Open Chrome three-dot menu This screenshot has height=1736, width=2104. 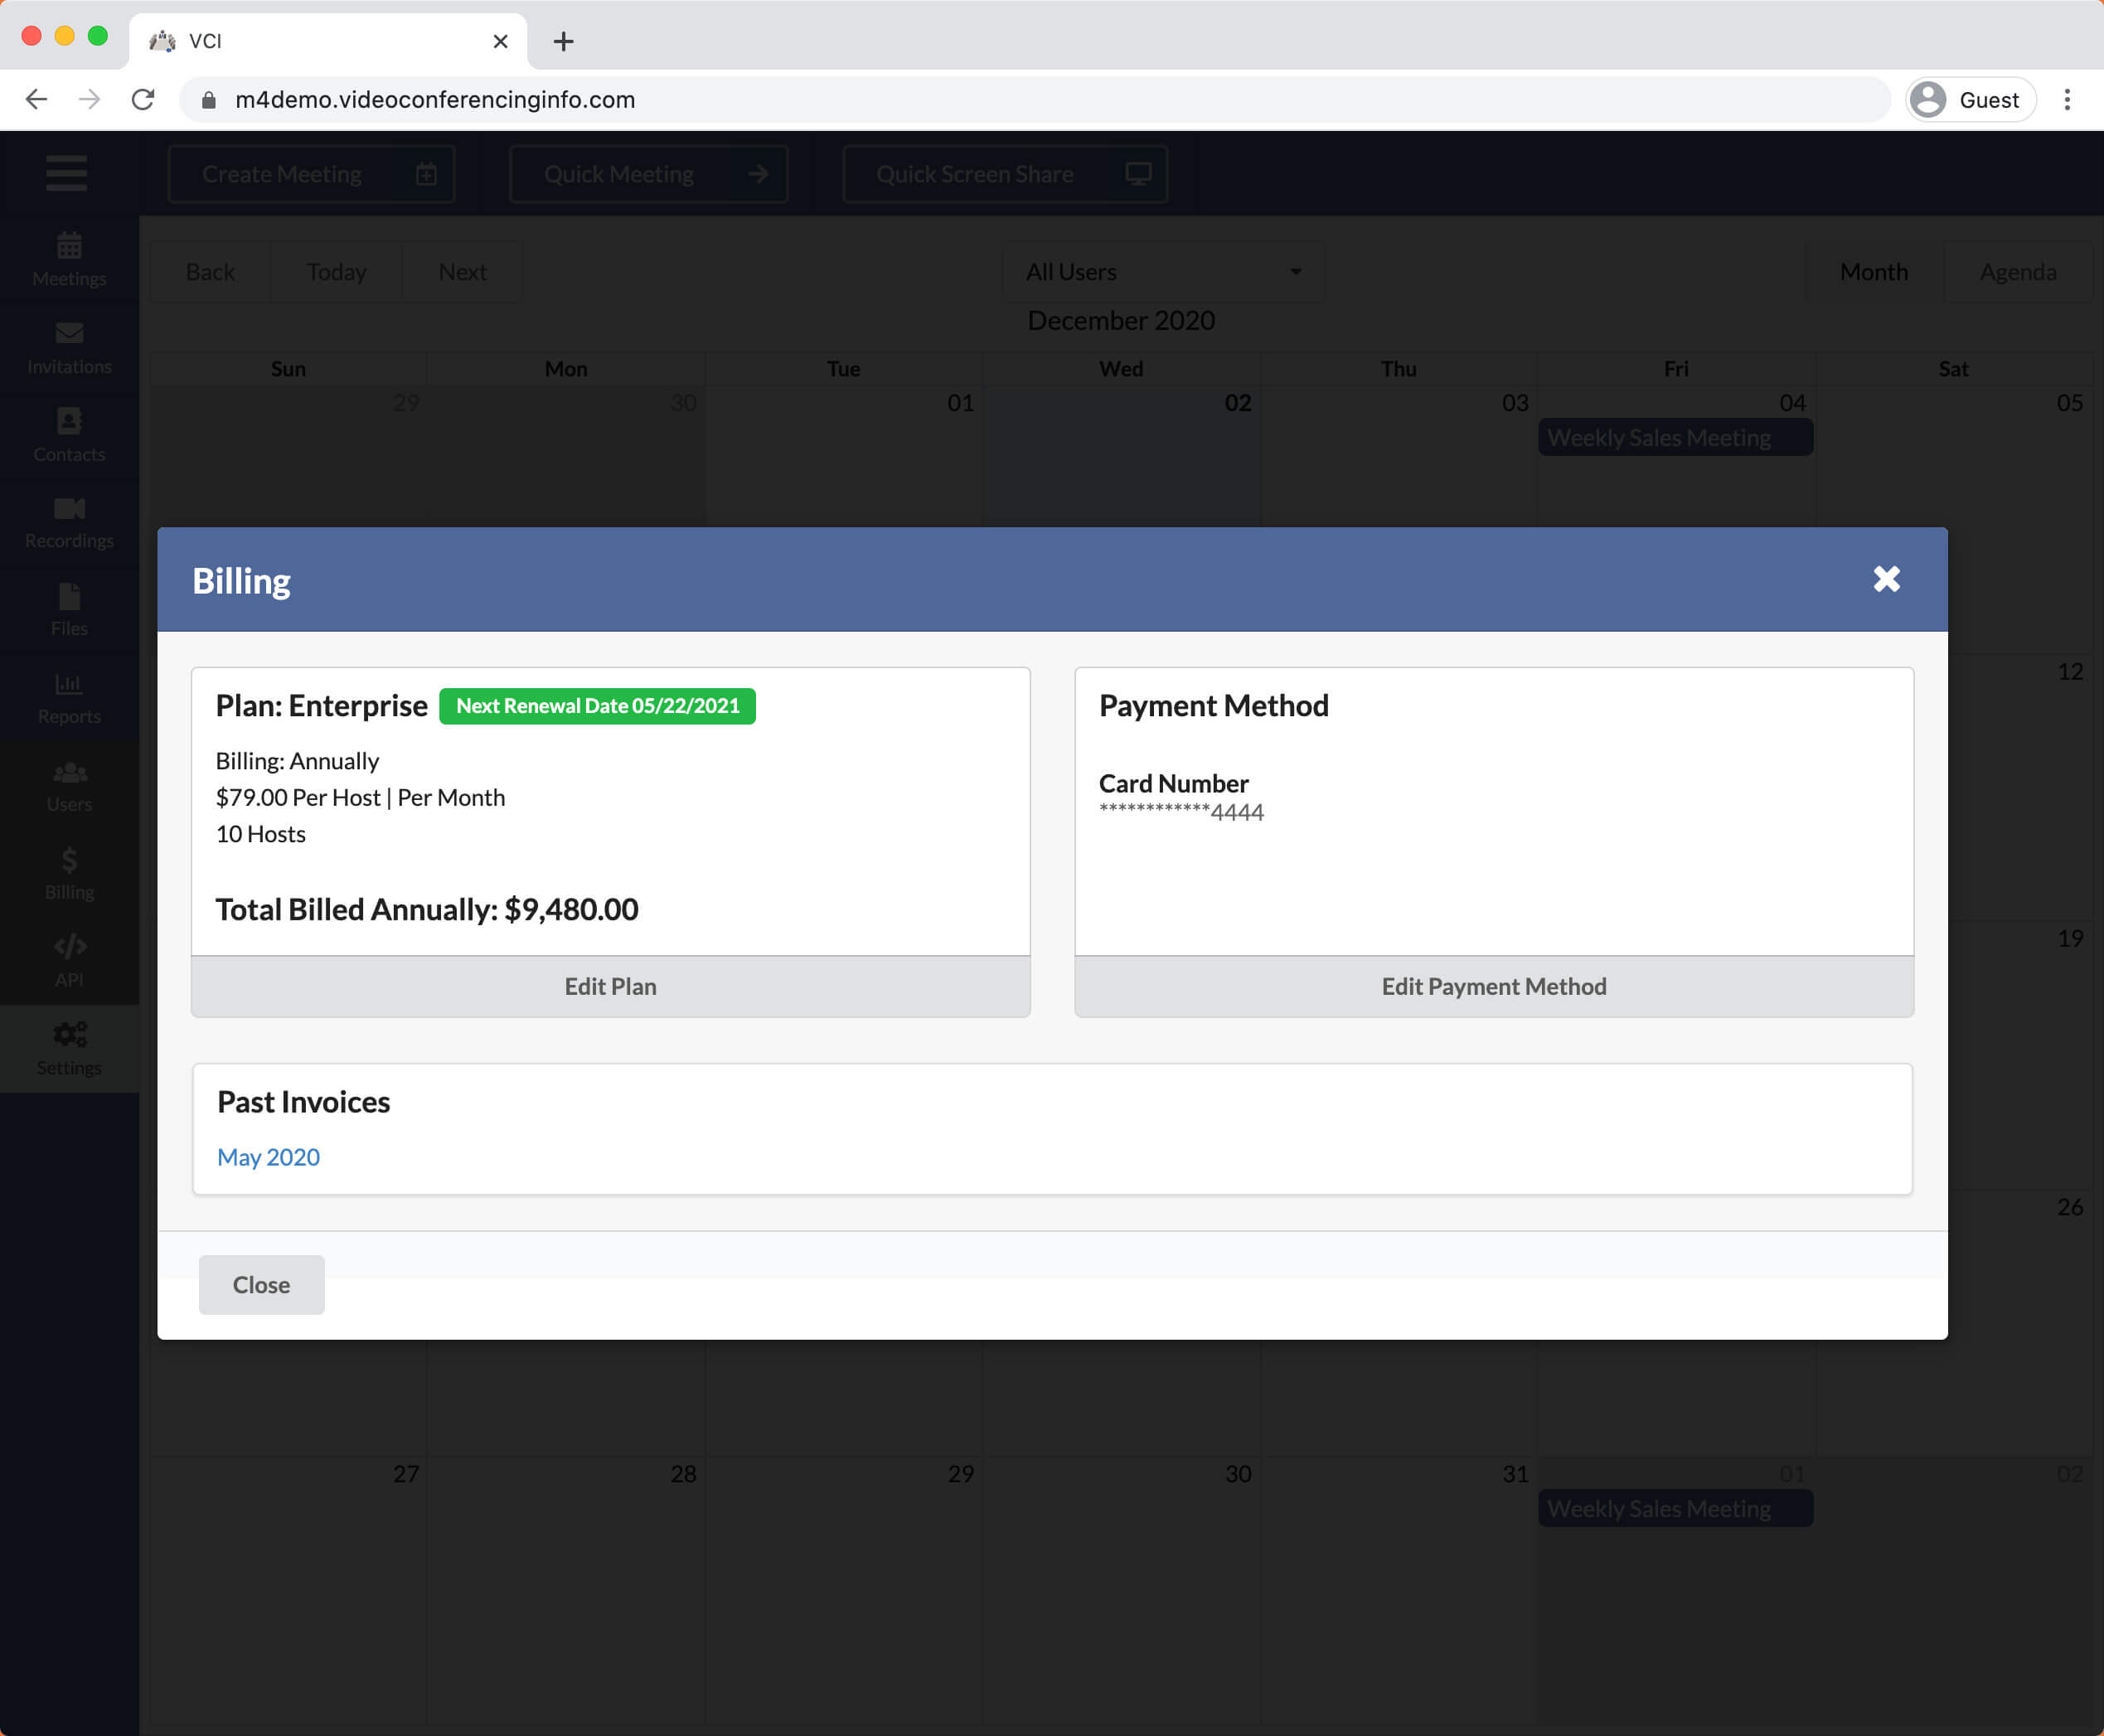2067,100
